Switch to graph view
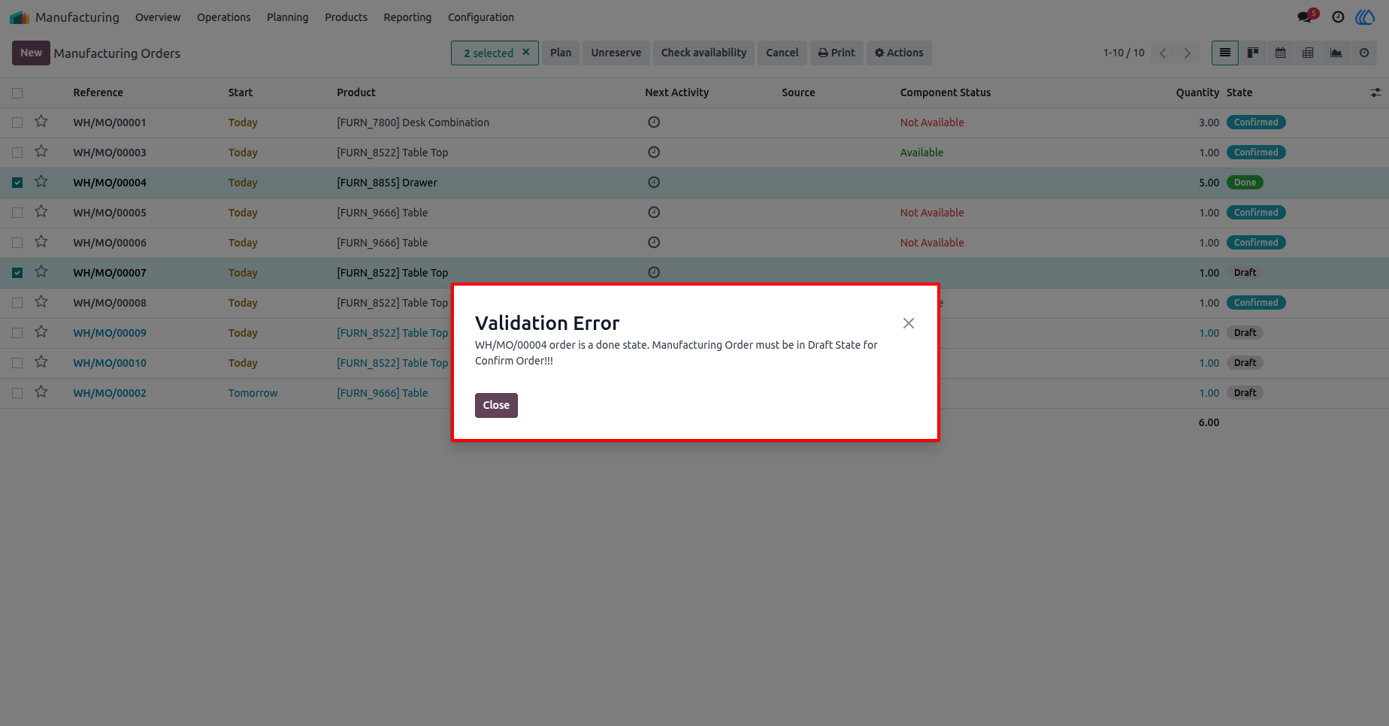 pyautogui.click(x=1336, y=53)
